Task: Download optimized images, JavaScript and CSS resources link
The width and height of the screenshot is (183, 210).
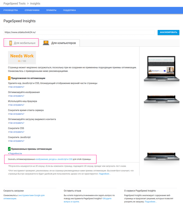Action: click(x=54, y=159)
